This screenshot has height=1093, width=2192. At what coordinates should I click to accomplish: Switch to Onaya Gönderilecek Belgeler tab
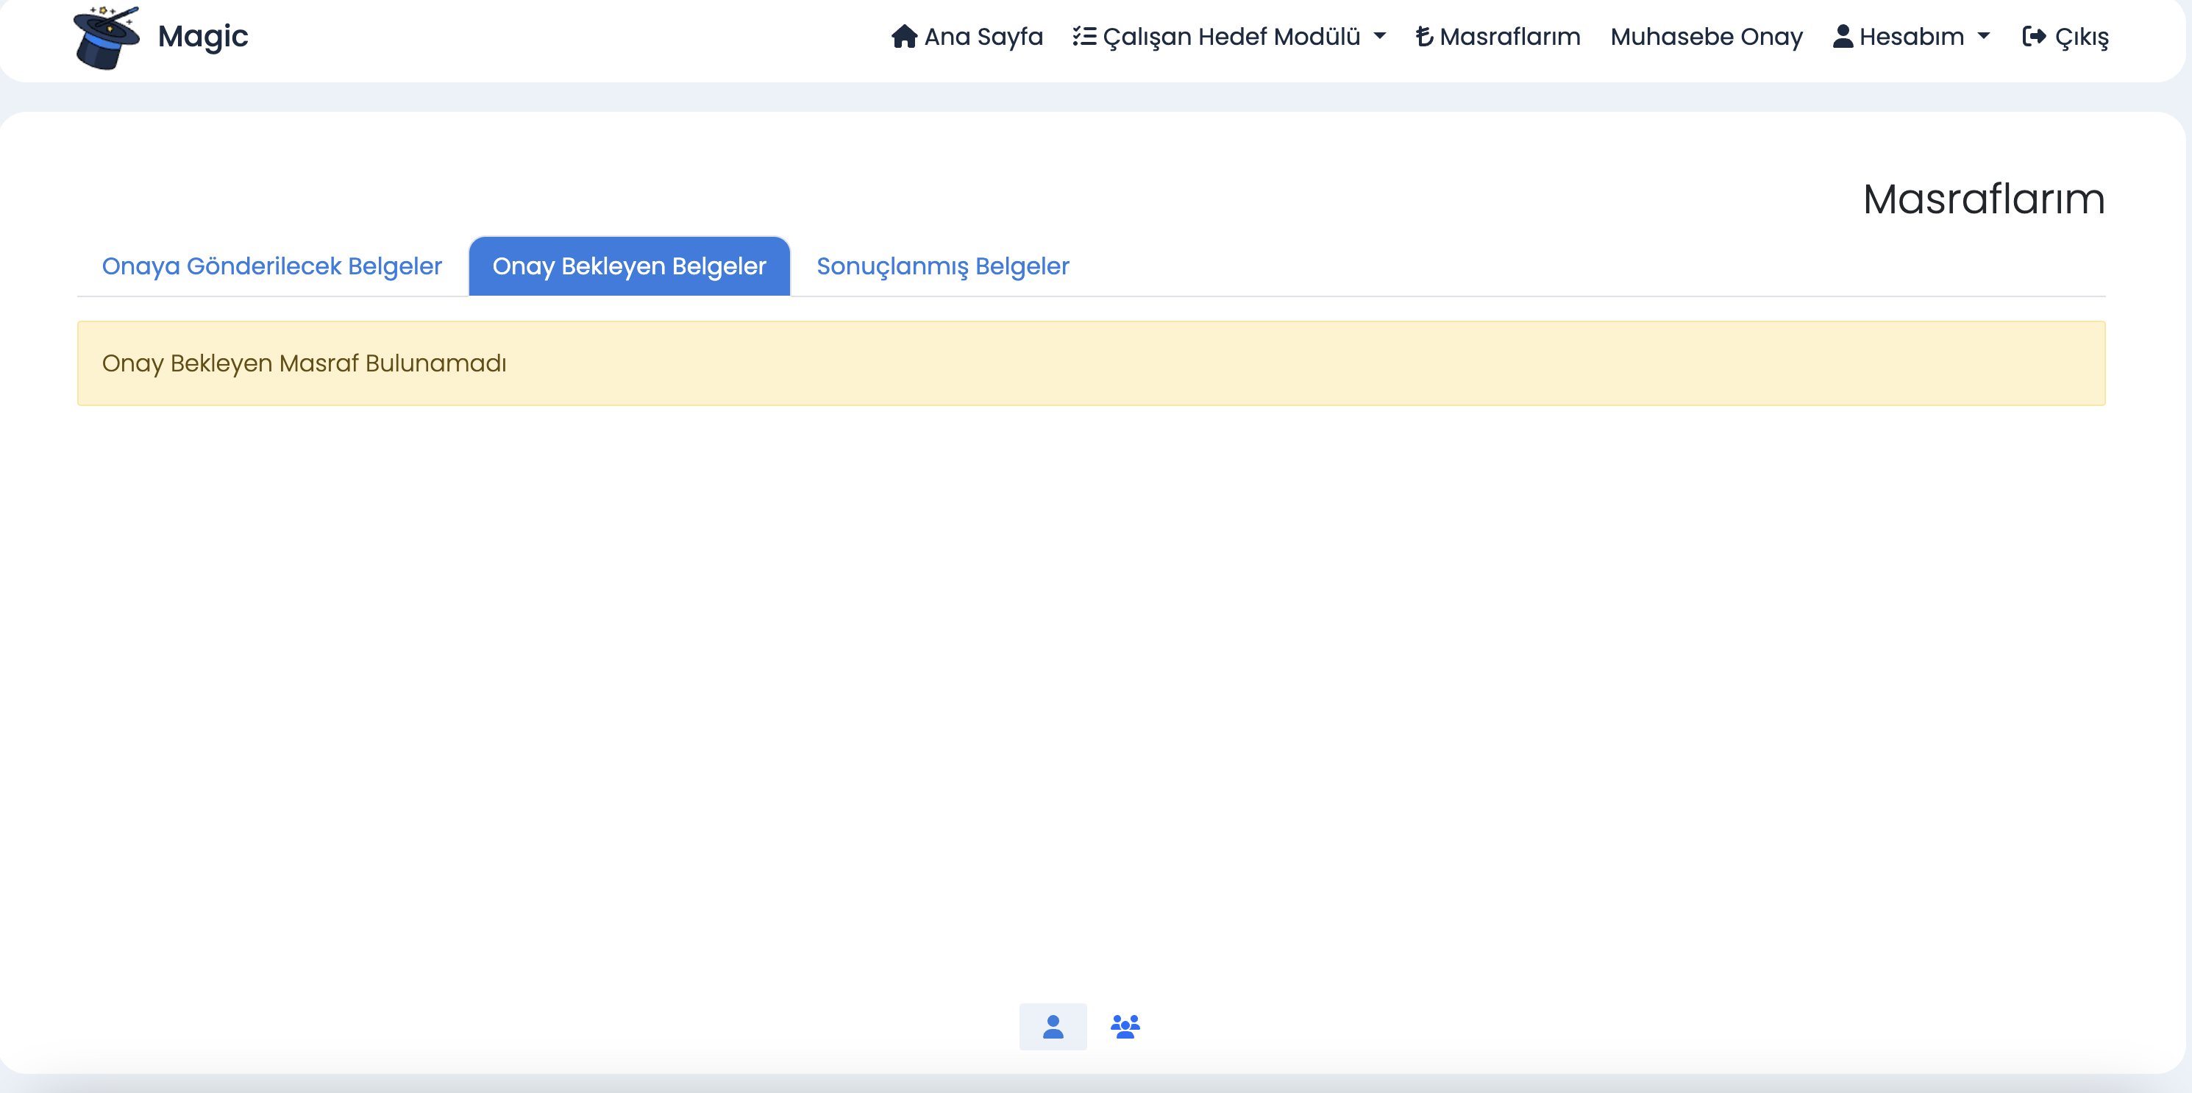tap(271, 266)
